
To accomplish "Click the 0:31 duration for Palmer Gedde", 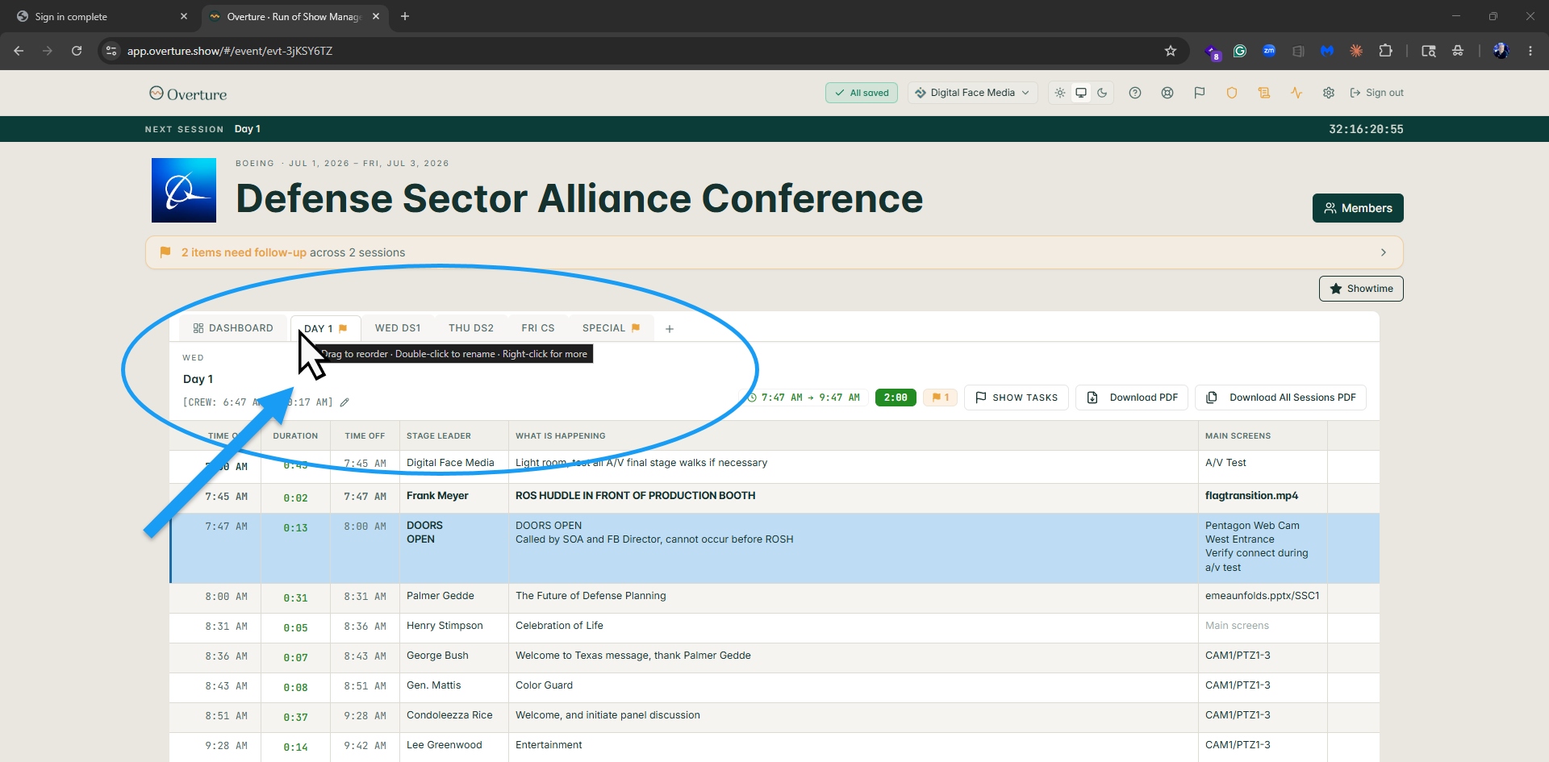I will 295,598.
